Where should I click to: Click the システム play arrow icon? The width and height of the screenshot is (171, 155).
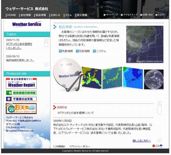pyautogui.click(x=94, y=51)
